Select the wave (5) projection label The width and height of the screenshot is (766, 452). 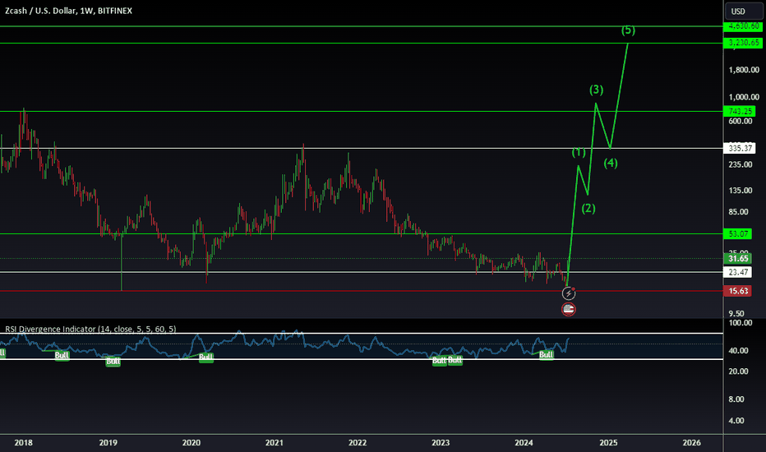coord(628,30)
